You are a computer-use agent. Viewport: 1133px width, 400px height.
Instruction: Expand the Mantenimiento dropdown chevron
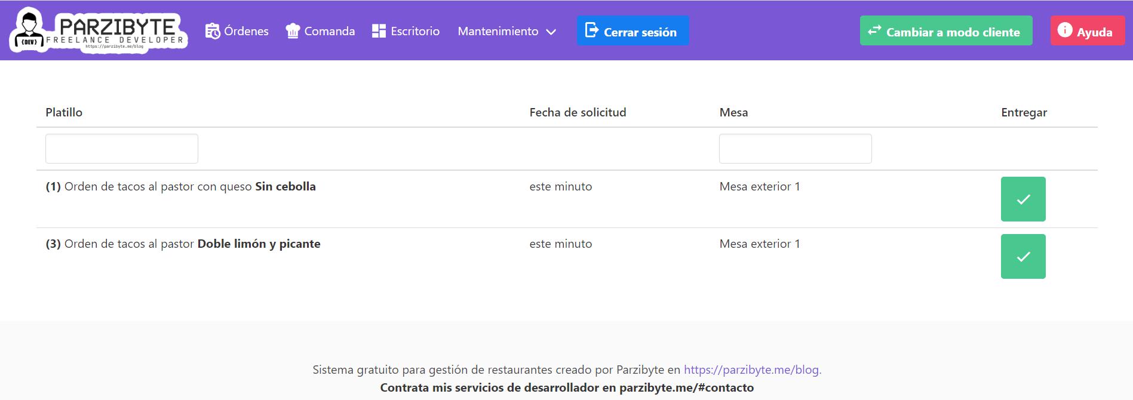tap(551, 32)
